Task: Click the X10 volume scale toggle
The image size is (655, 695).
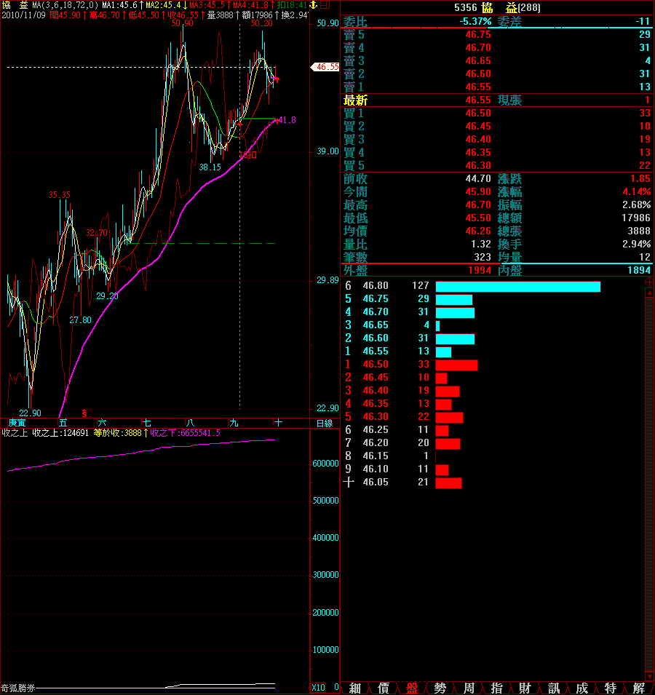Action: click(x=318, y=687)
